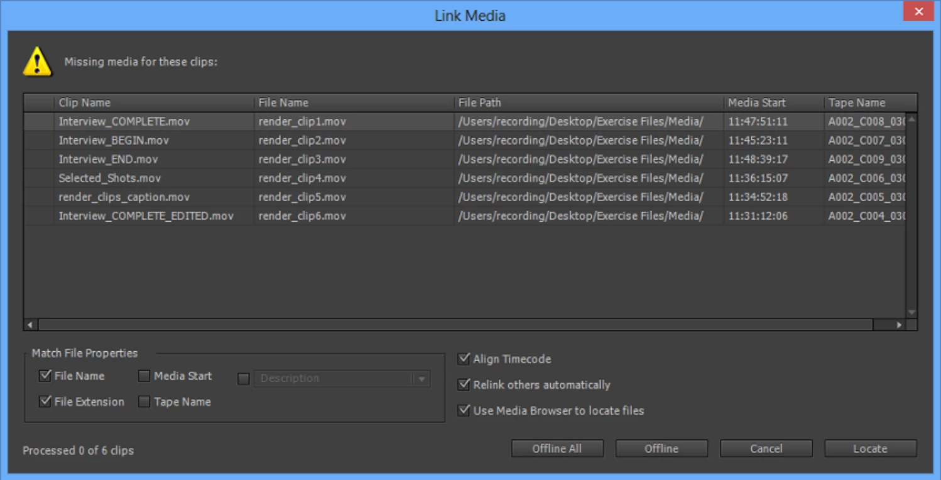Select the Interview_COMPLETE_EDITED.mov clip row
This screenshot has height=480, width=941.
465,215
